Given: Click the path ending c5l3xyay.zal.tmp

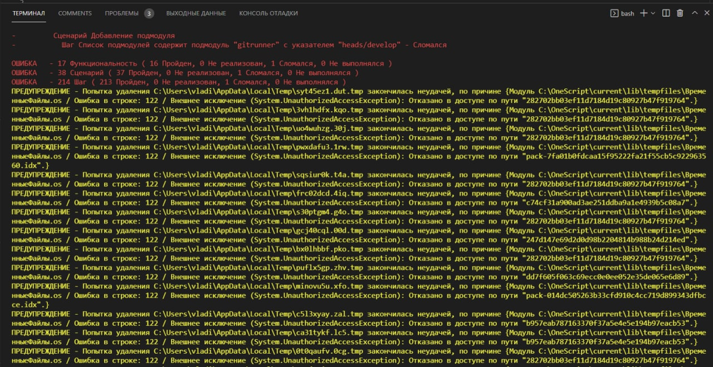Looking at the screenshot, I should tap(258, 314).
